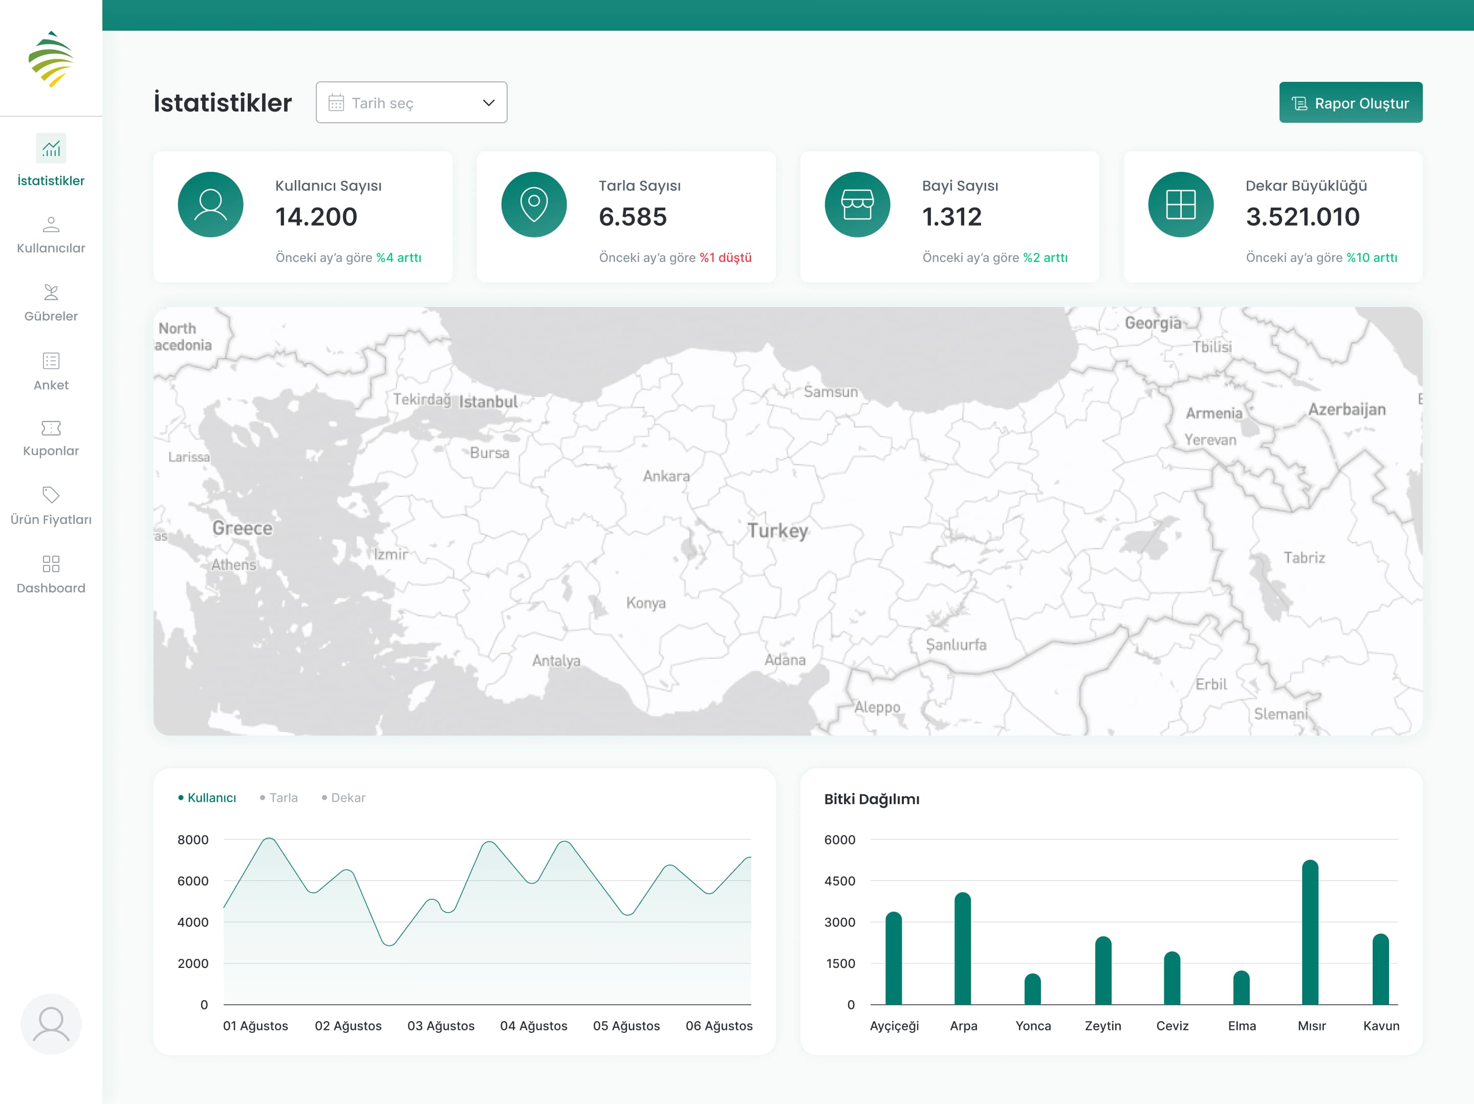Click the profile avatar at bottom left
1474x1104 pixels.
[51, 1024]
